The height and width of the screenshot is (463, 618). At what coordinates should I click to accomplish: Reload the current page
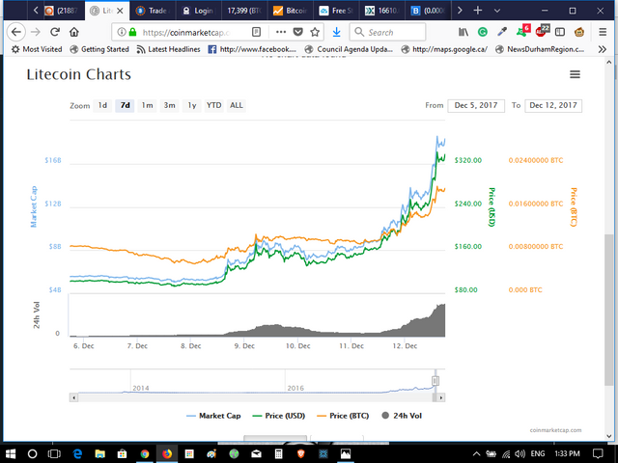coord(55,32)
